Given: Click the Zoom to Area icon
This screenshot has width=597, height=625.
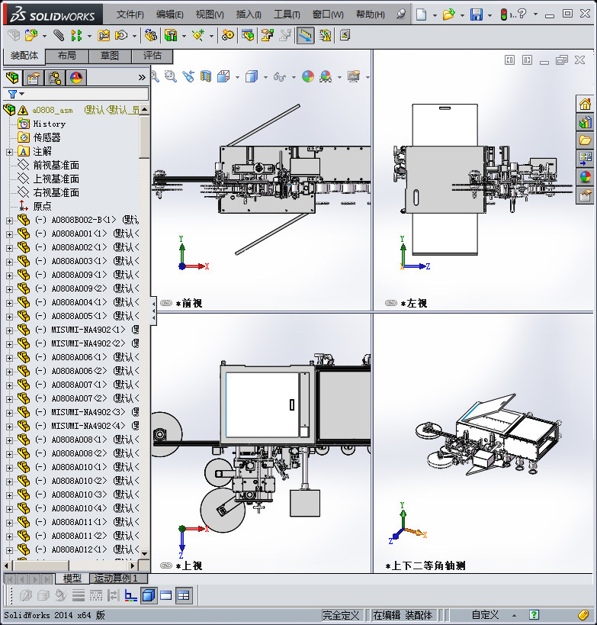Looking at the screenshot, I should tap(171, 76).
